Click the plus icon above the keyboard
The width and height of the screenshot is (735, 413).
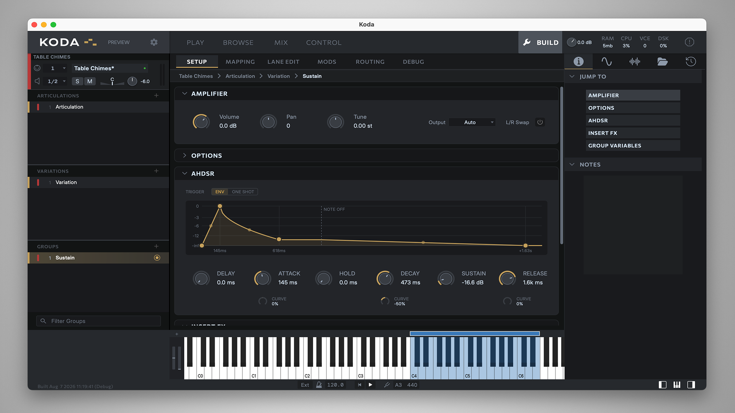(x=176, y=334)
